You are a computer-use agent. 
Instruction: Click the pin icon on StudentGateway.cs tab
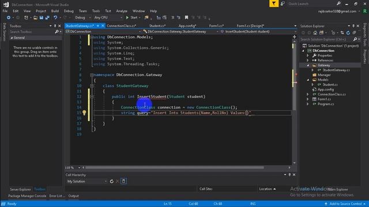click(x=98, y=26)
